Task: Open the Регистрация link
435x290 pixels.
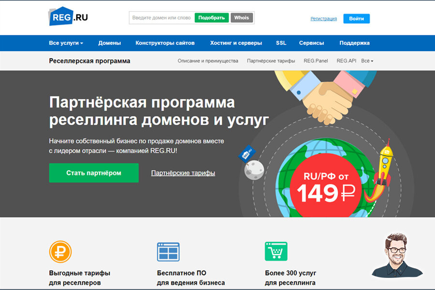Action: (323, 18)
